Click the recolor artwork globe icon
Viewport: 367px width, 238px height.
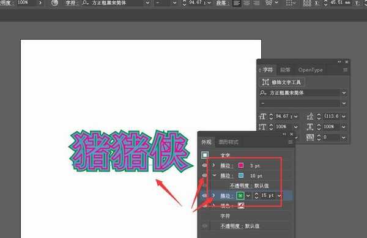55,3
